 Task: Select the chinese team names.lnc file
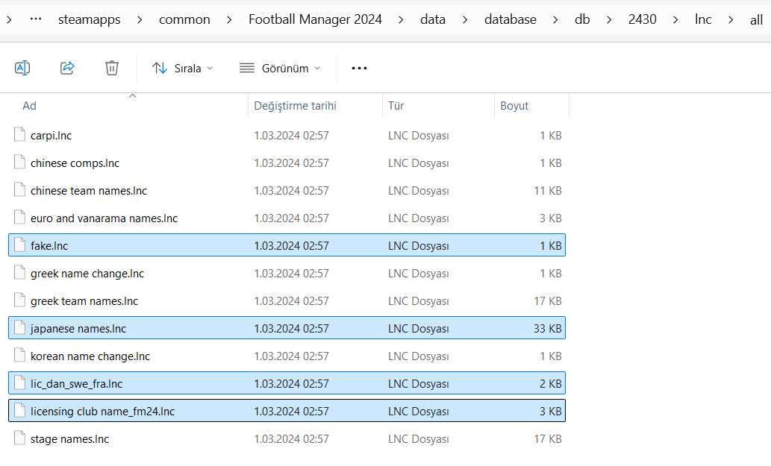[x=89, y=191]
